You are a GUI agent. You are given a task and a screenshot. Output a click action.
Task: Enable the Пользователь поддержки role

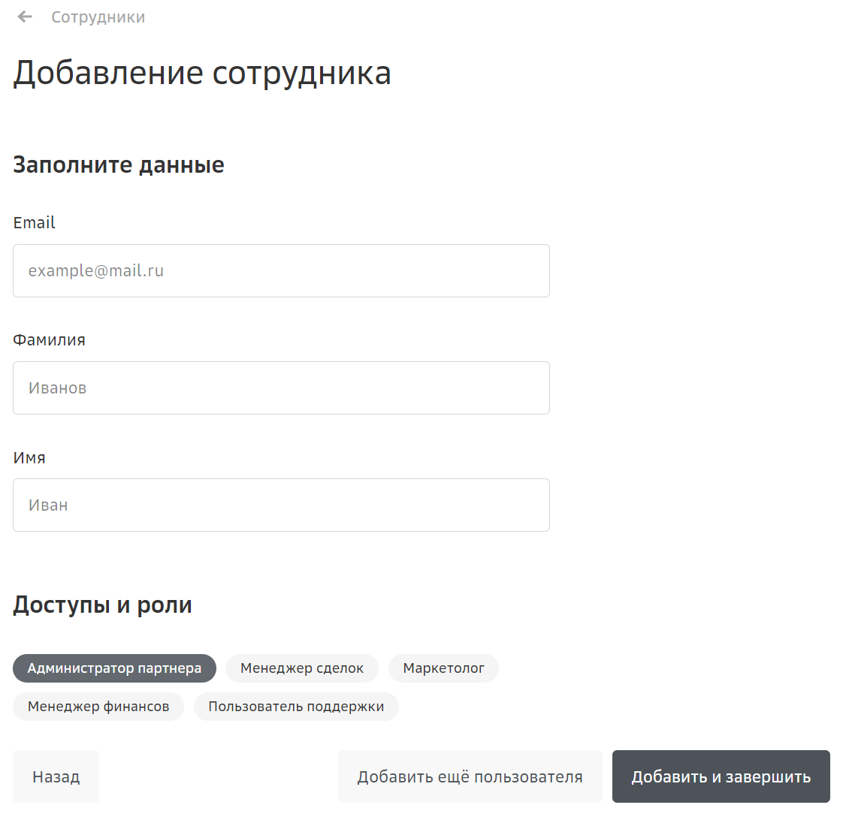[x=296, y=707]
